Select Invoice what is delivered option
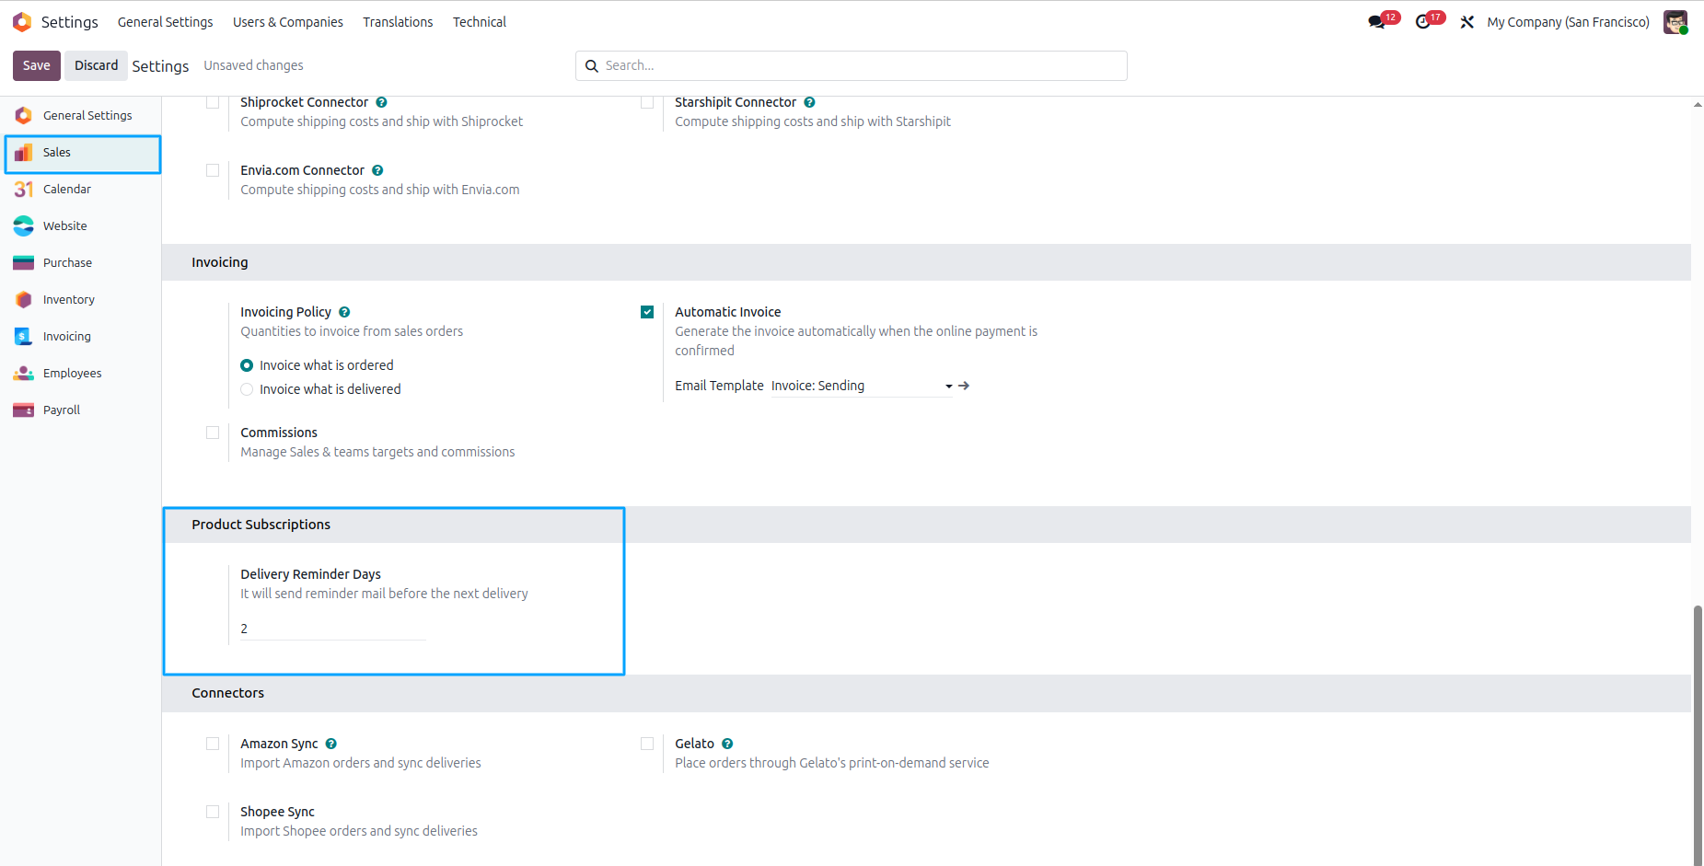 pyautogui.click(x=247, y=389)
